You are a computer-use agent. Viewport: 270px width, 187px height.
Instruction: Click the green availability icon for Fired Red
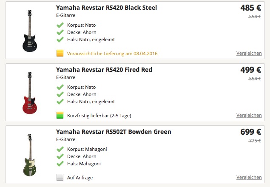point(60,116)
